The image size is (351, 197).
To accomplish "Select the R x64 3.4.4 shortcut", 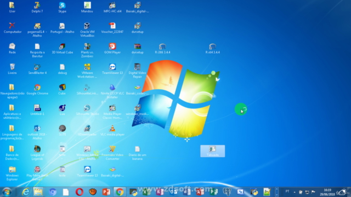I will coord(212,48).
